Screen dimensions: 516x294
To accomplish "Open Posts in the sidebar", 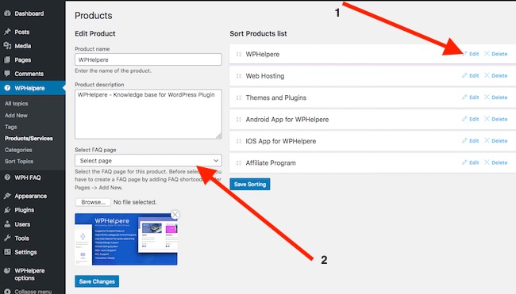I will tap(21, 32).
